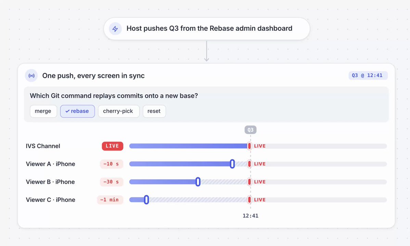Click the red live marker on the IVS Channel bar
410x246 pixels.
click(249, 146)
